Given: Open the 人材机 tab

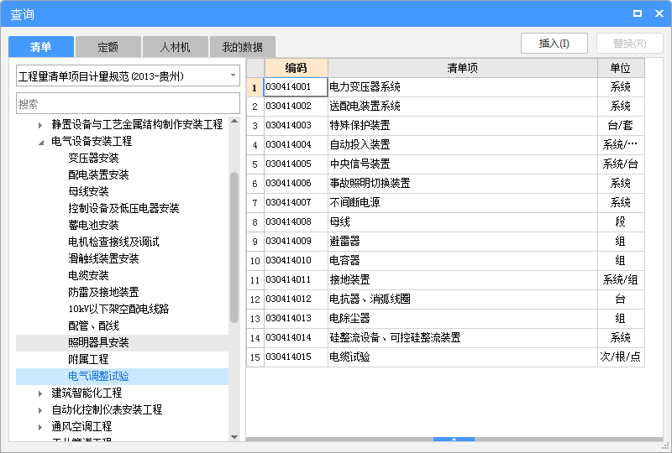Looking at the screenshot, I should [x=176, y=47].
